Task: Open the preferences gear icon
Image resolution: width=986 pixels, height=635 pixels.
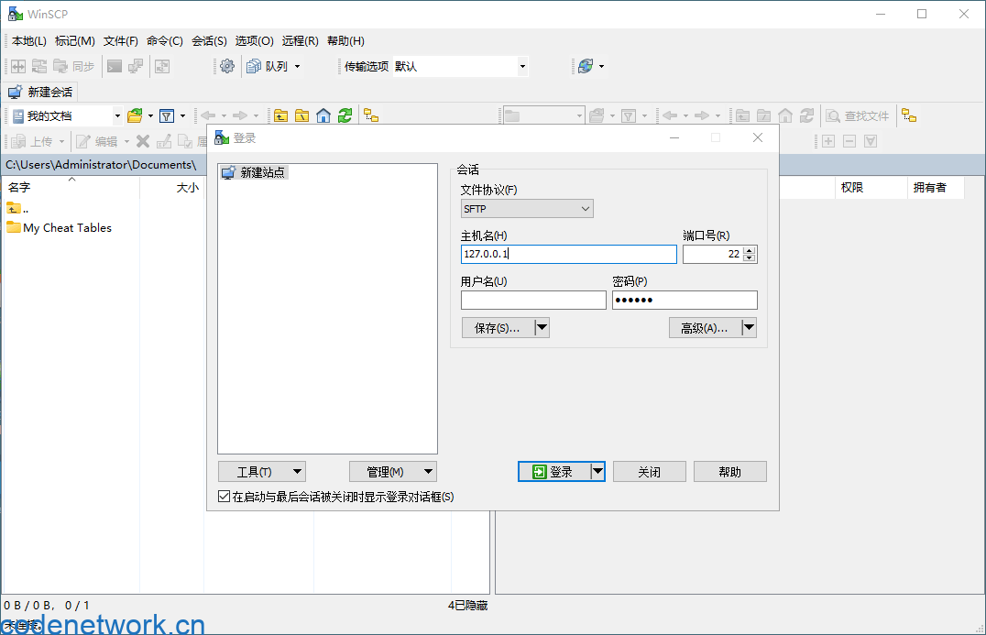Action: (228, 66)
